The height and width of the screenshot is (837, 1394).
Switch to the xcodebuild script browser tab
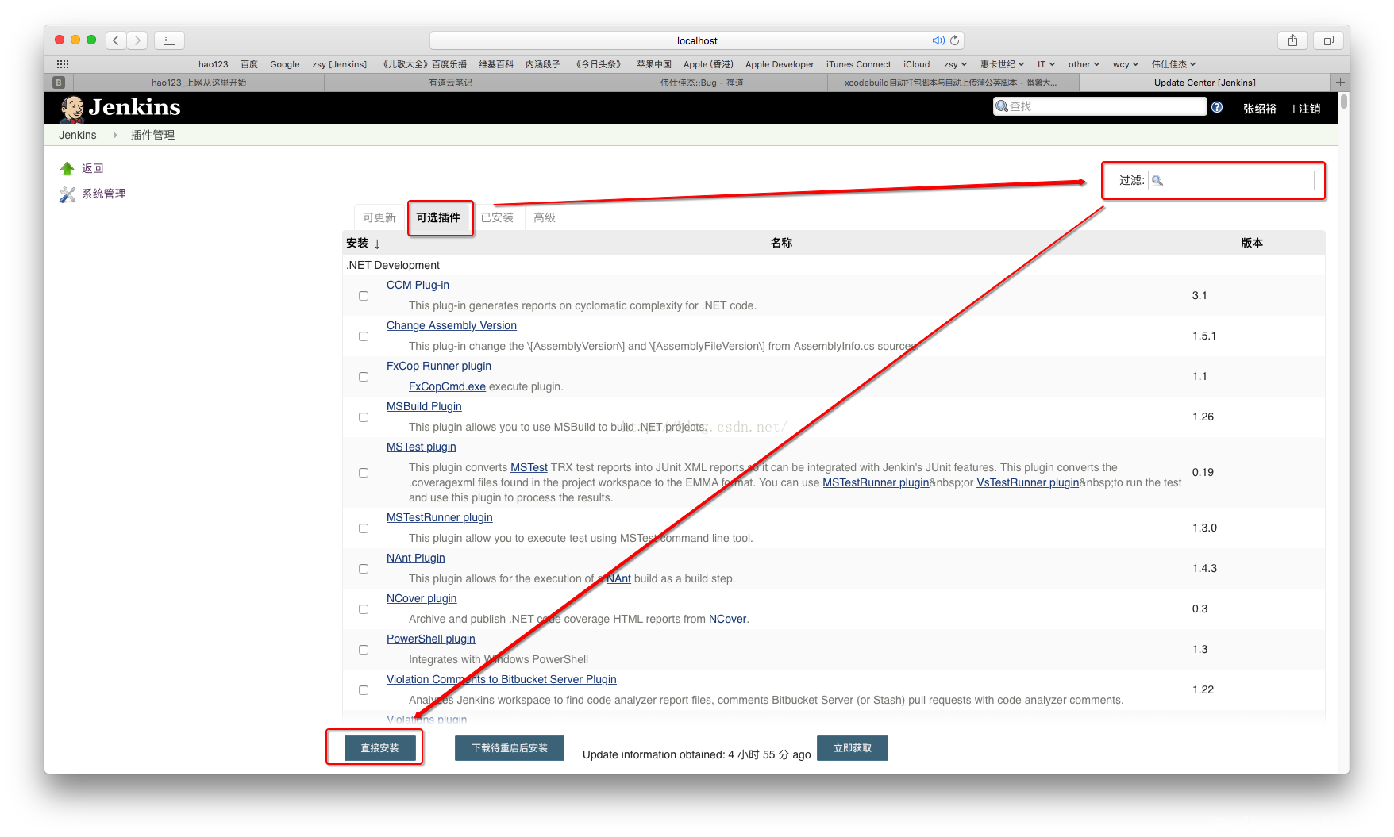click(953, 83)
